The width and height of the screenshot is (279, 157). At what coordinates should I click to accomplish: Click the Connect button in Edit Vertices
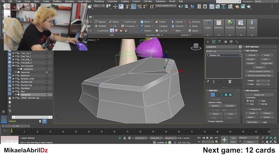click(x=259, y=67)
